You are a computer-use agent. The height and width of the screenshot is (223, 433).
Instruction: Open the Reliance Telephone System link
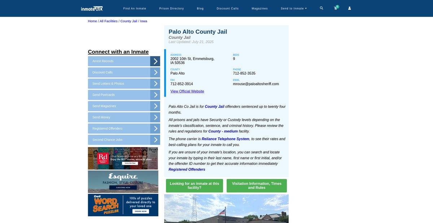click(x=225, y=139)
